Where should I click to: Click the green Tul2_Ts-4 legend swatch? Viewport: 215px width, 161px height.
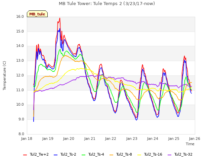(x=83, y=155)
